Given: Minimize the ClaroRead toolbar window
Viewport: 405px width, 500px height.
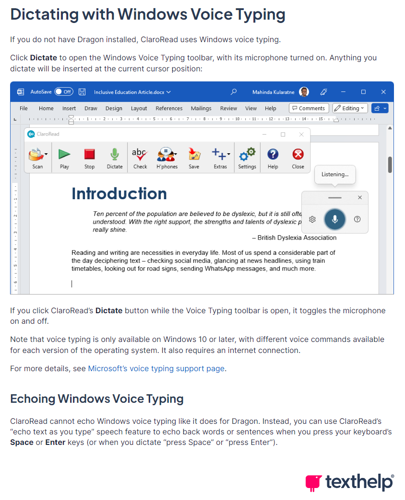Looking at the screenshot, I should coord(264,135).
